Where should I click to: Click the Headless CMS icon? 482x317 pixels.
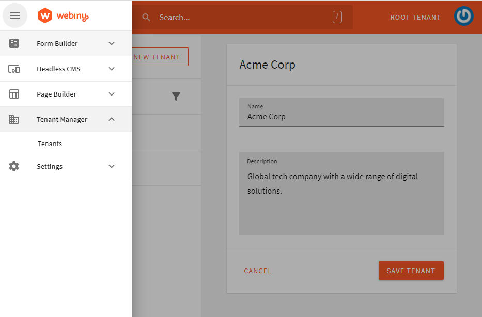(13, 69)
